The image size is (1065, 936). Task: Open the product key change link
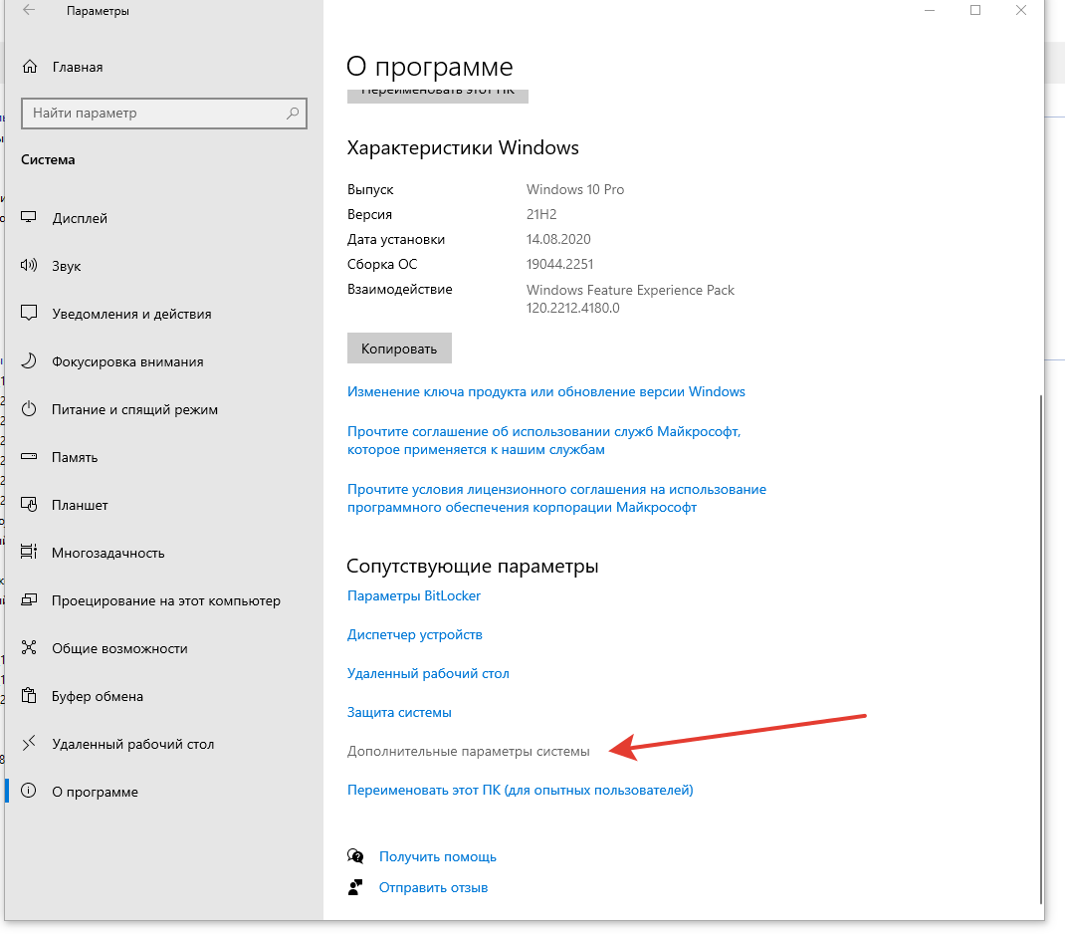[x=546, y=391]
